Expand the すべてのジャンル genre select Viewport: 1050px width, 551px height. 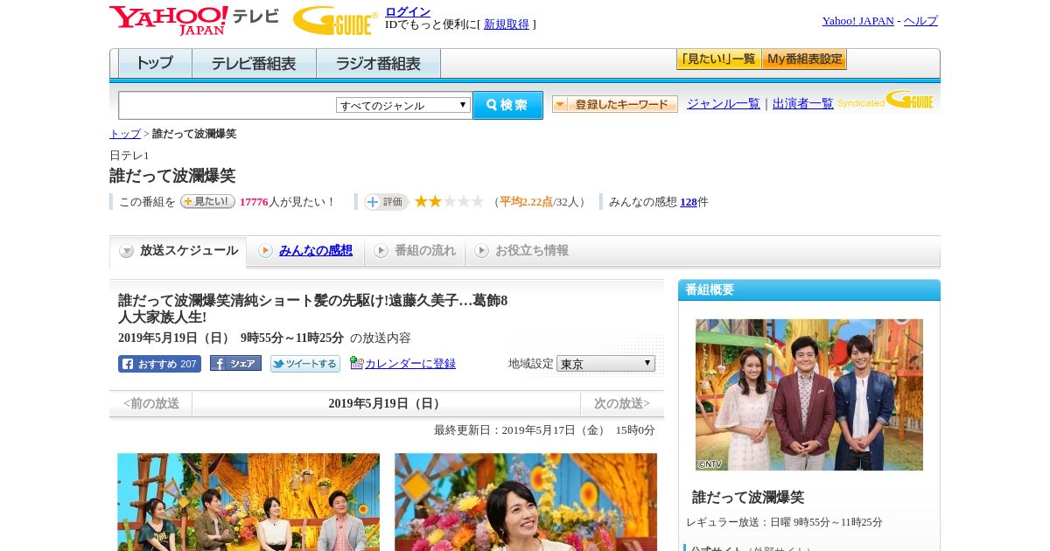pos(403,105)
